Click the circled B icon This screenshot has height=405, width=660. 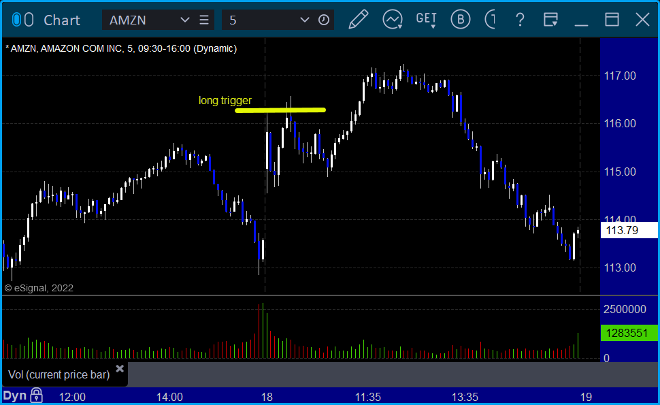tap(461, 20)
